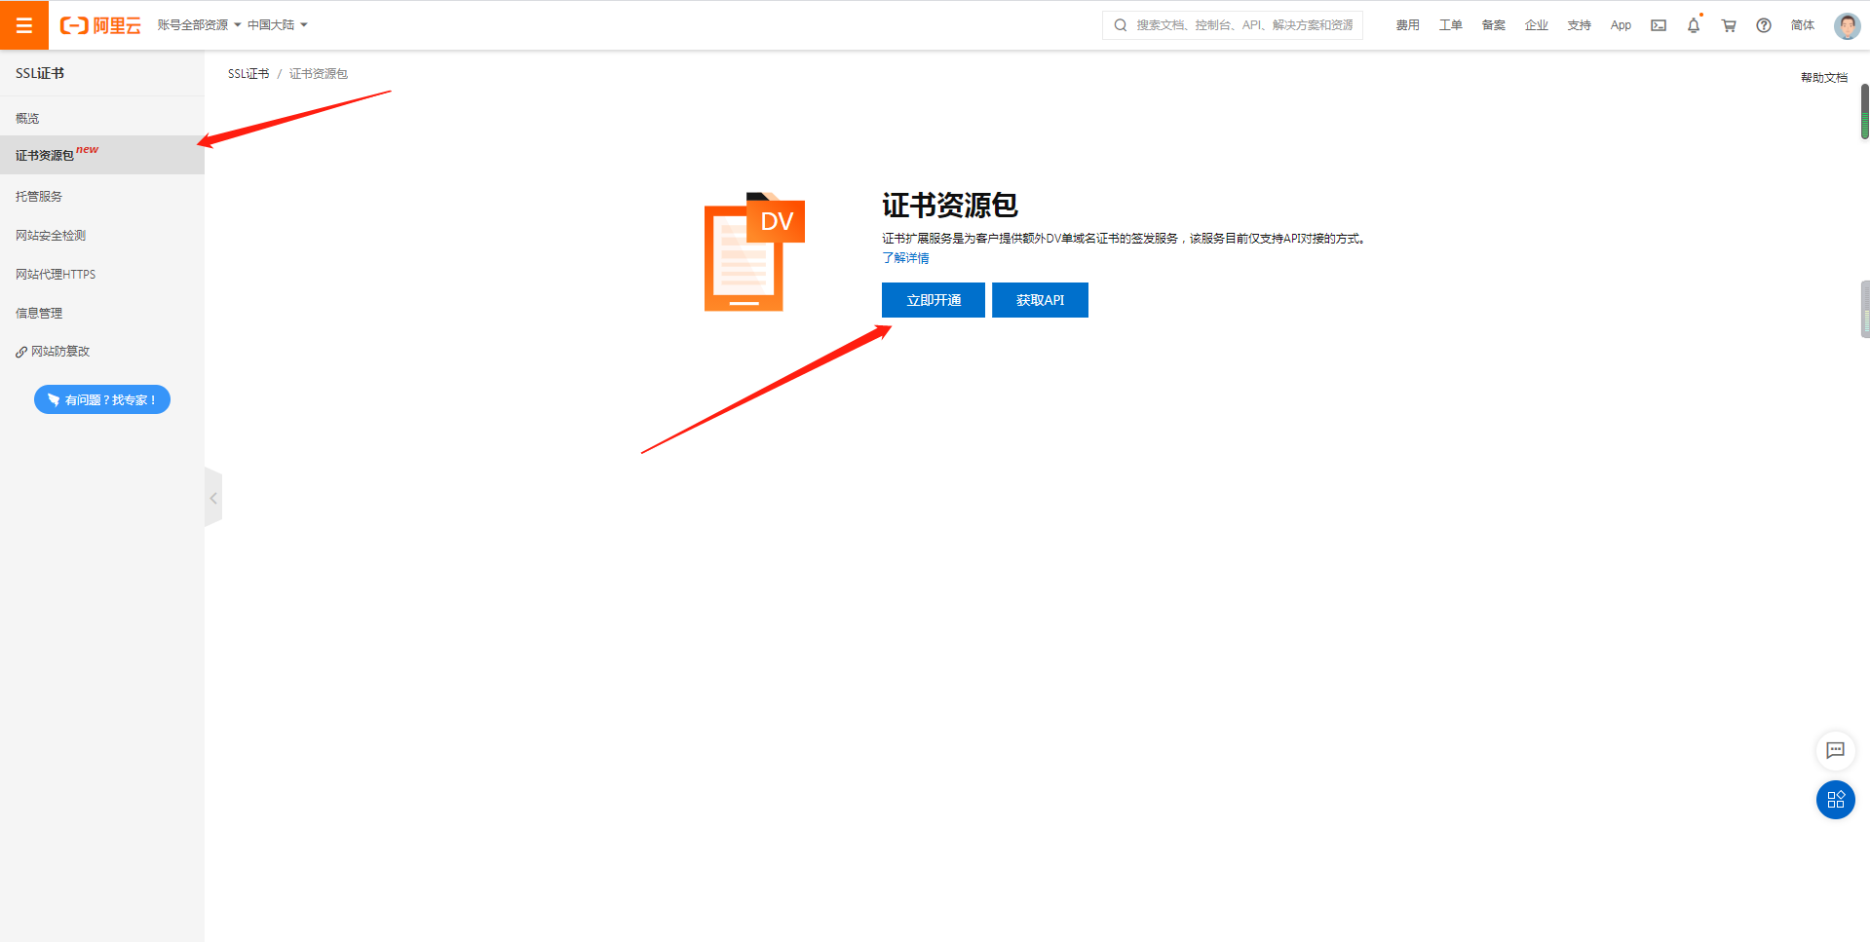Open the 了解详情 link
1870x942 pixels.
905,258
